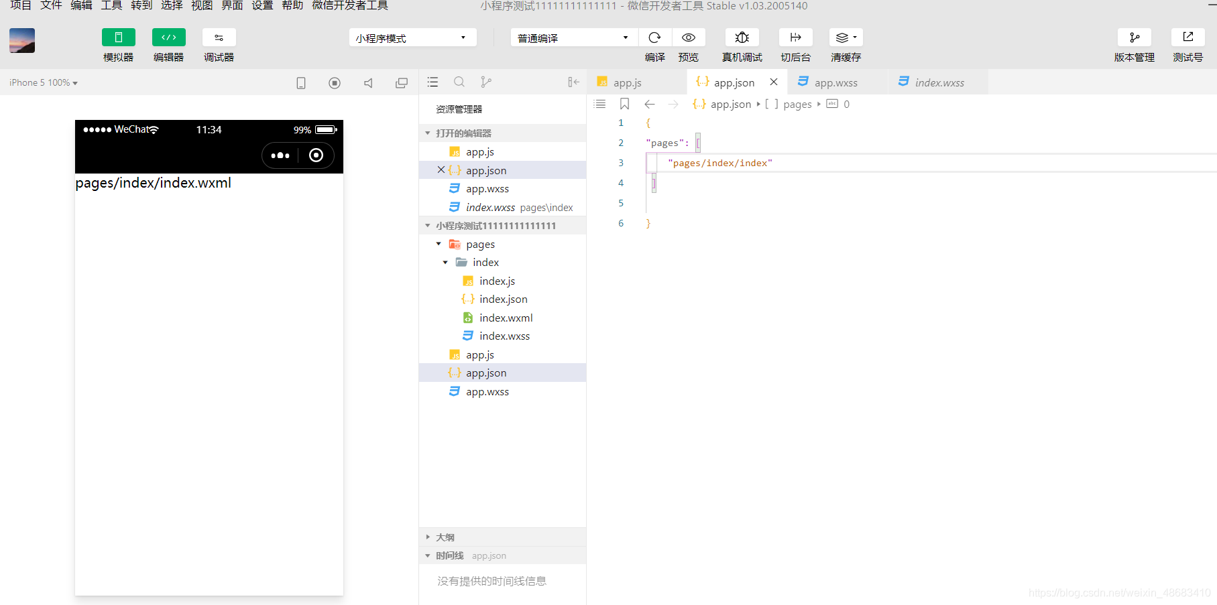Click the WeChat capsule three dots menu
Screen dimensions: 1217x605
point(280,155)
